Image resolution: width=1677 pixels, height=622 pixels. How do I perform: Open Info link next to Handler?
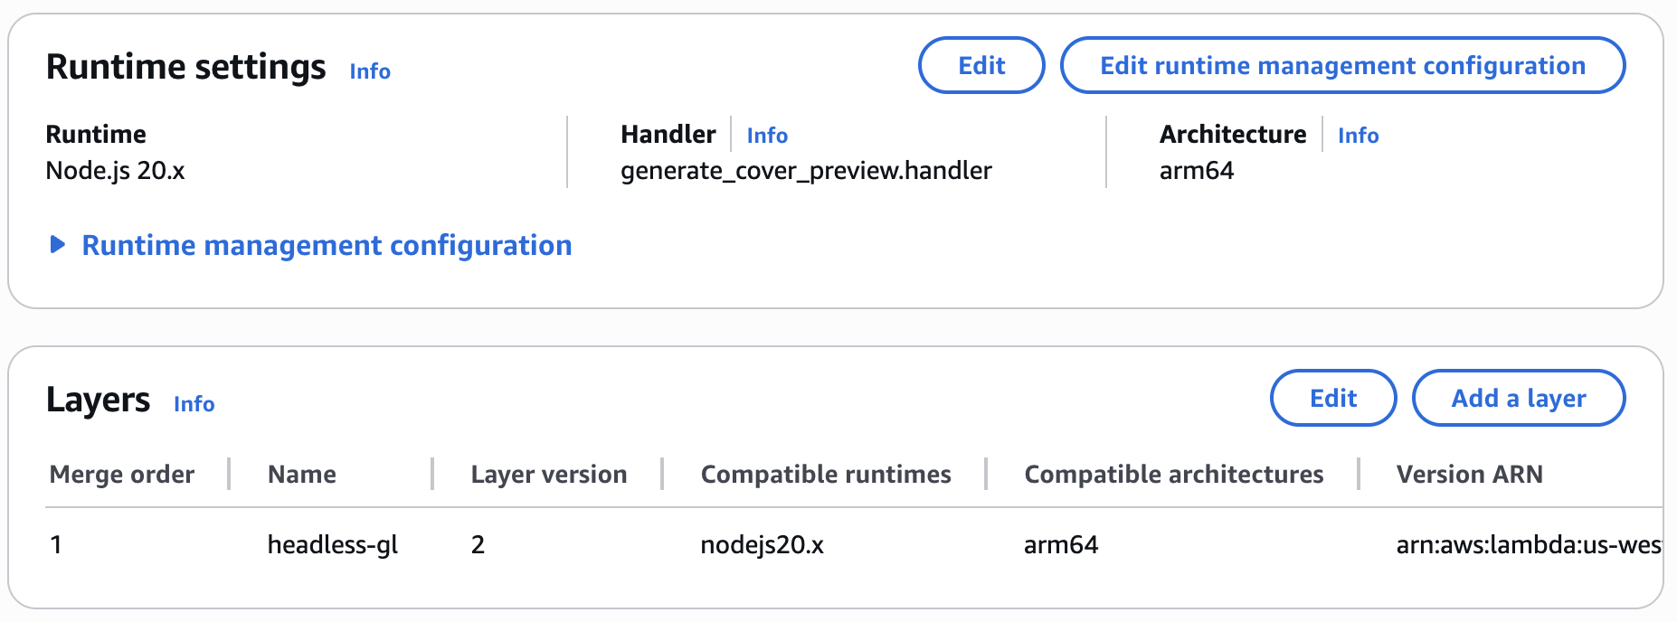coord(767,136)
